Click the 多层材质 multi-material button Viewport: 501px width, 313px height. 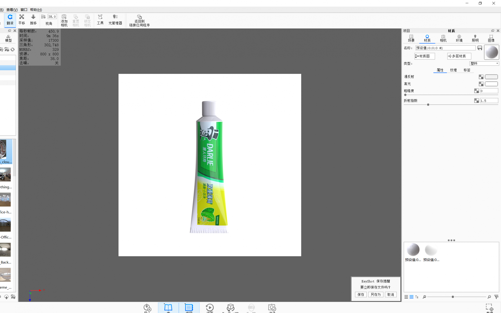click(x=459, y=56)
